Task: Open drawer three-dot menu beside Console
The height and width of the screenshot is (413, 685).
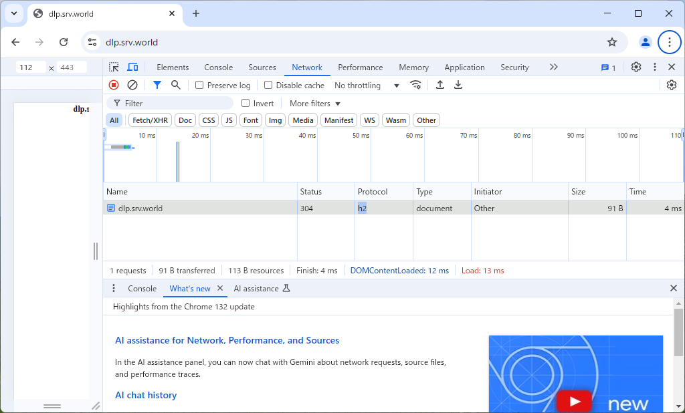Action: [114, 288]
